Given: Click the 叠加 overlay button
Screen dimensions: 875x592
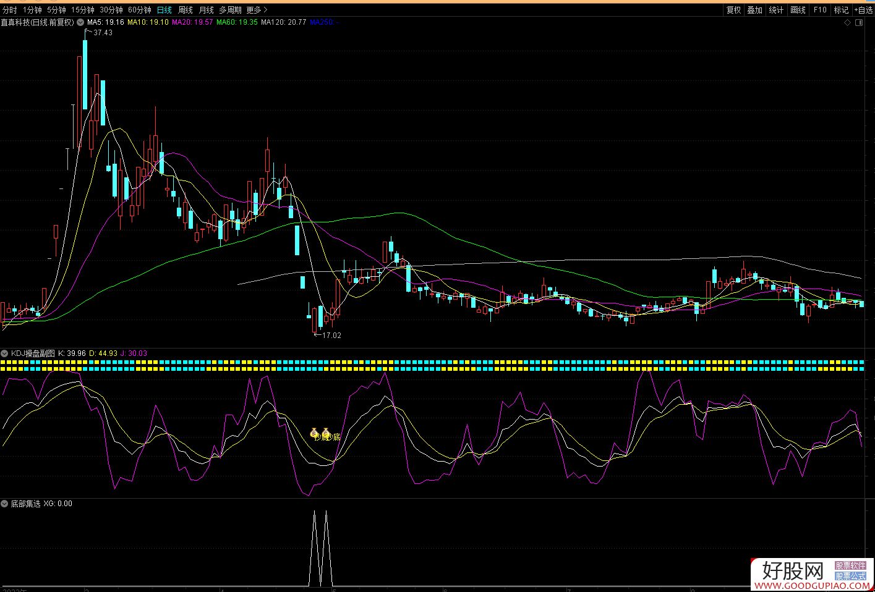Looking at the screenshot, I should coord(754,10).
